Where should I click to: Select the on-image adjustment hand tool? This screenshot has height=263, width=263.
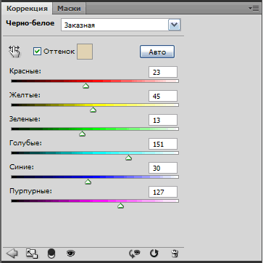click(x=14, y=52)
